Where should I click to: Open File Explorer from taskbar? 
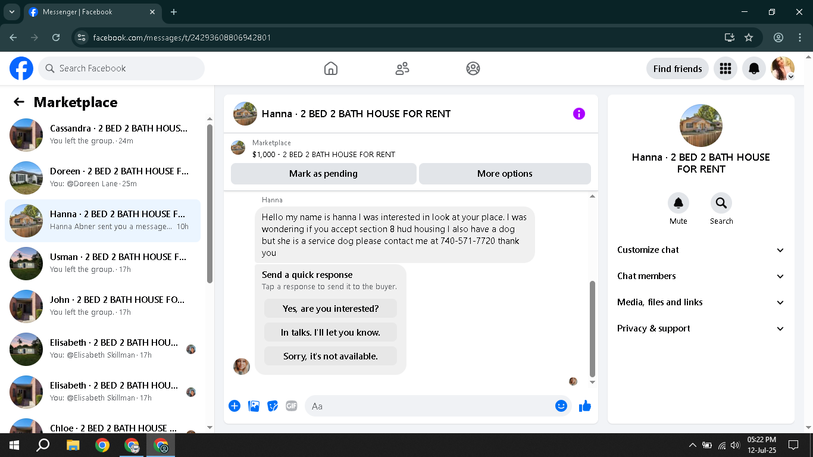coord(73,445)
